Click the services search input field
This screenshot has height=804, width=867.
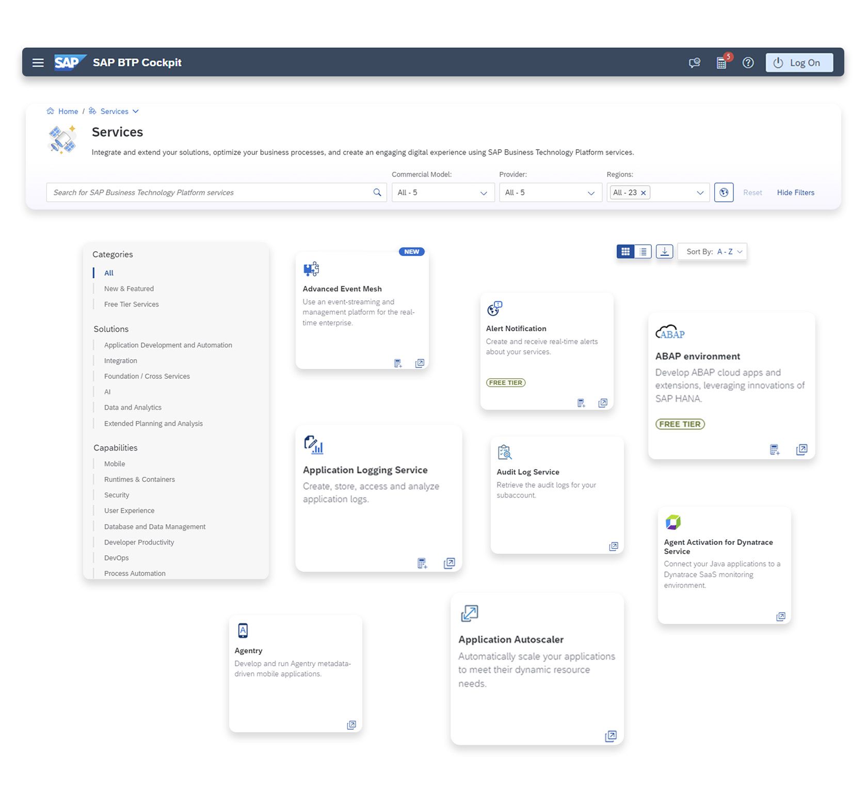[x=206, y=192]
